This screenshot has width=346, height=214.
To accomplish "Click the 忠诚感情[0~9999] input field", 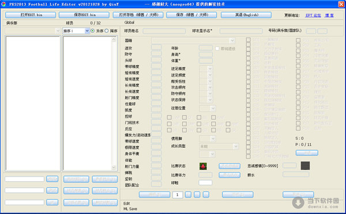I will point(289,165).
